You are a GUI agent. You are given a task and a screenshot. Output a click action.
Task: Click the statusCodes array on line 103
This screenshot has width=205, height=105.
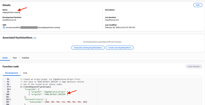tap(66, 102)
